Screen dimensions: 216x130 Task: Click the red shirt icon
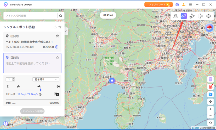(x=211, y=87)
